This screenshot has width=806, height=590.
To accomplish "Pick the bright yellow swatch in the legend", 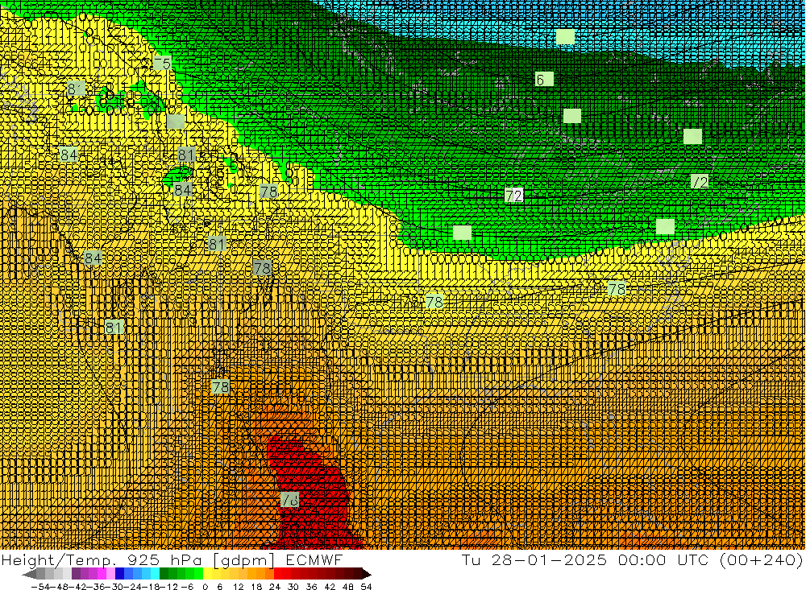I will 208,573.
